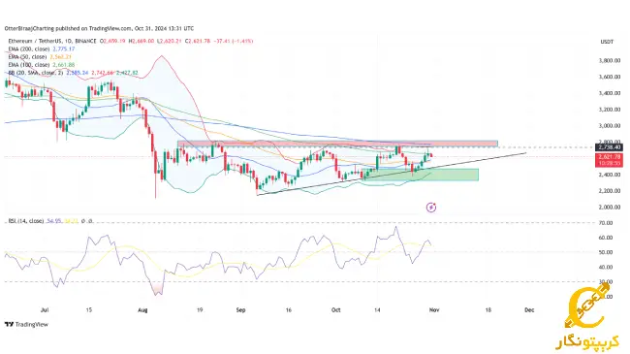This screenshot has width=630, height=354.
Task: Click the 3,400.00 price axis label
Action: pyautogui.click(x=610, y=93)
